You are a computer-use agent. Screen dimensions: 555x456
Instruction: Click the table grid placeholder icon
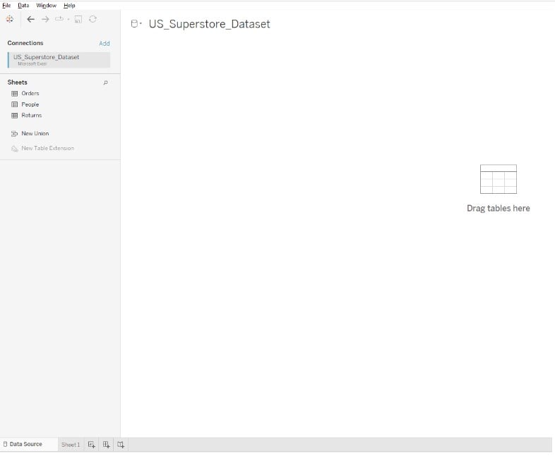click(498, 179)
